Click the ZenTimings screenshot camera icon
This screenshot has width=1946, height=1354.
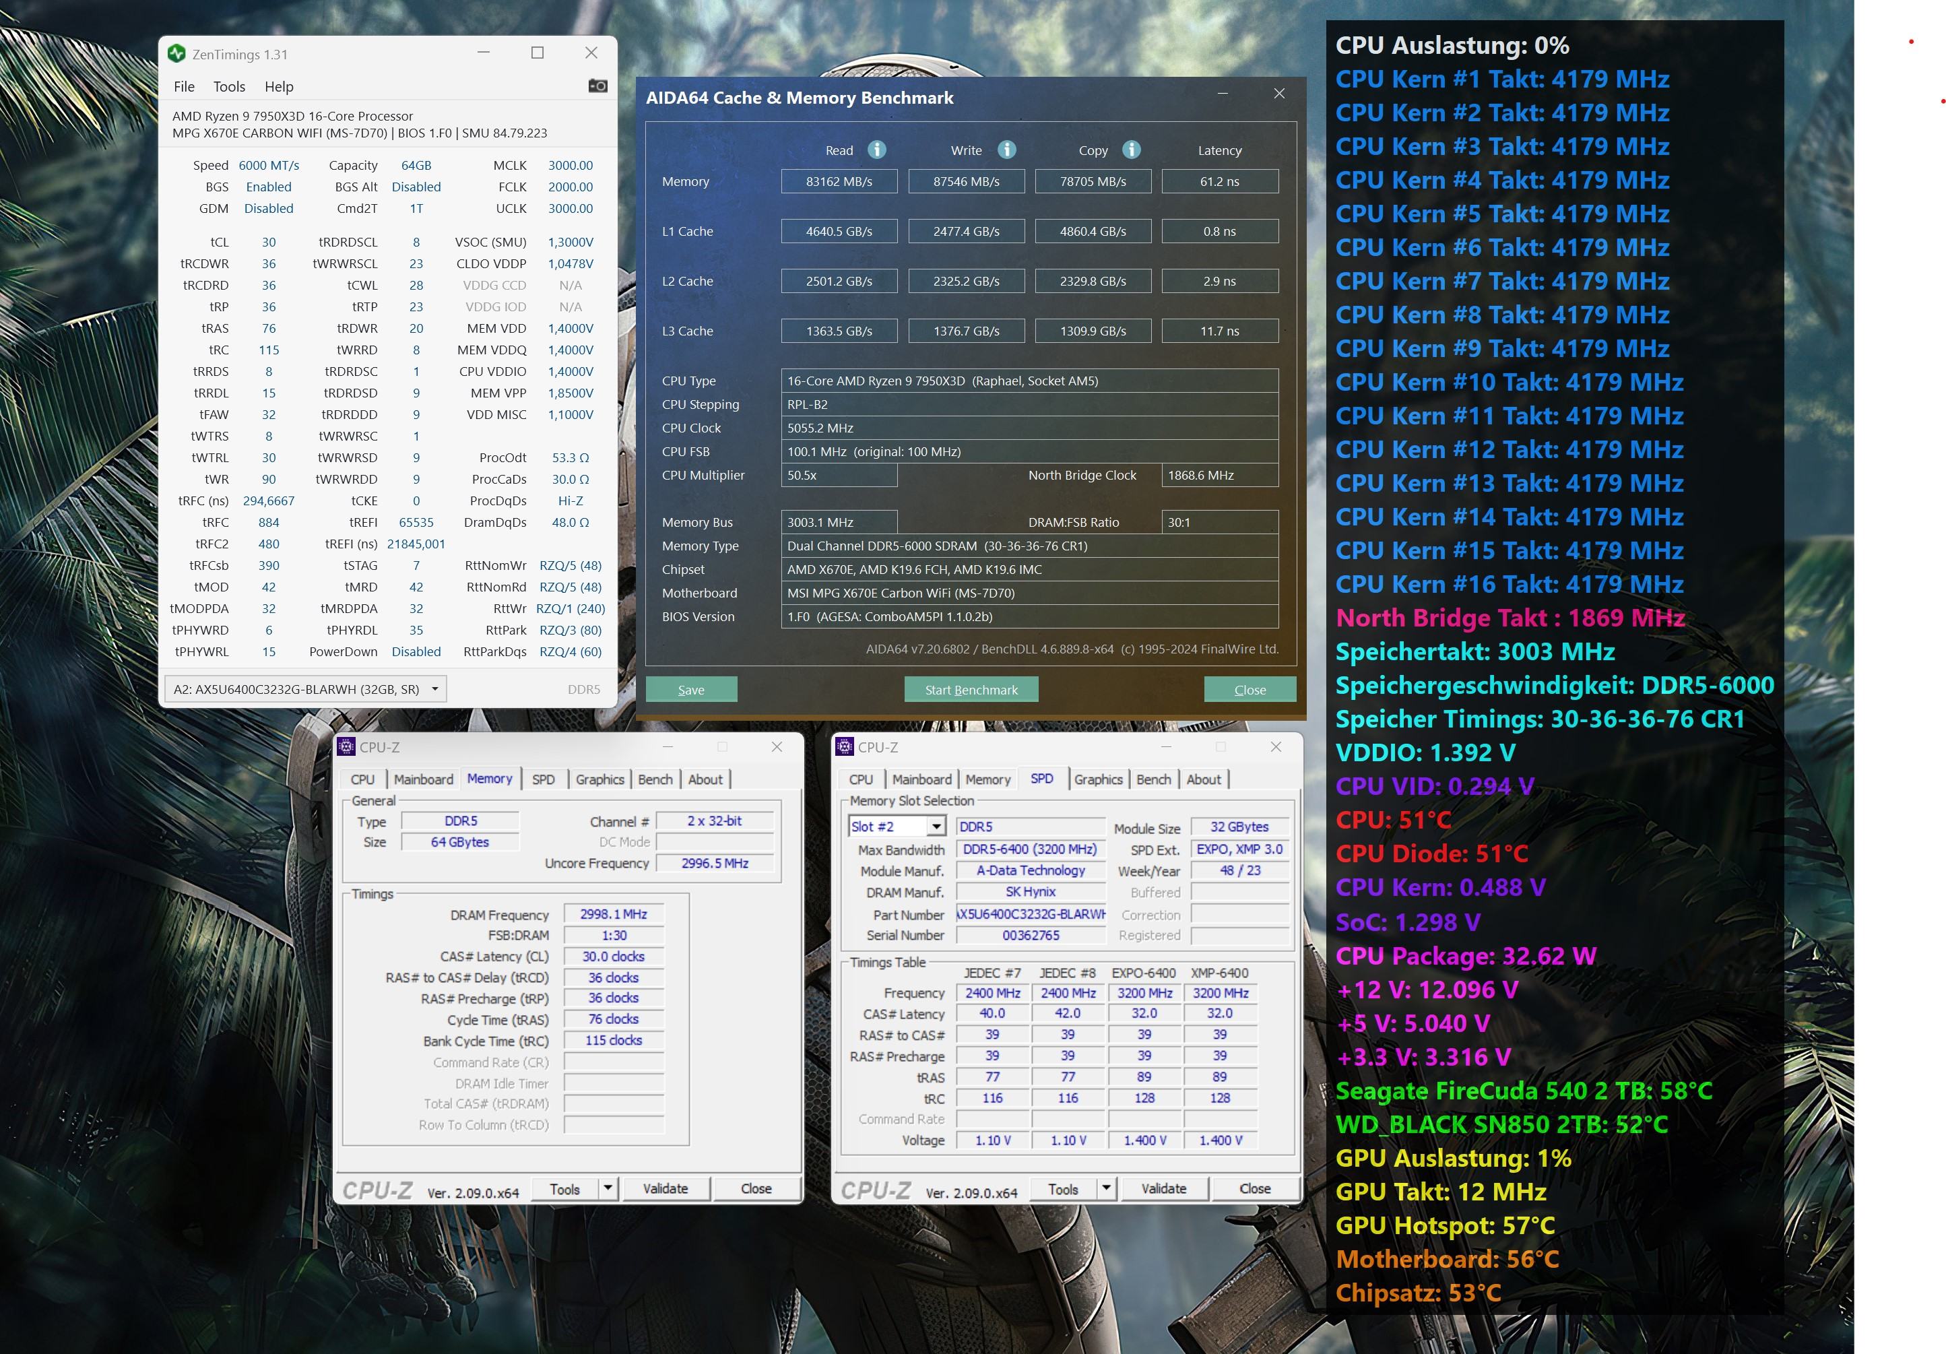(x=597, y=86)
